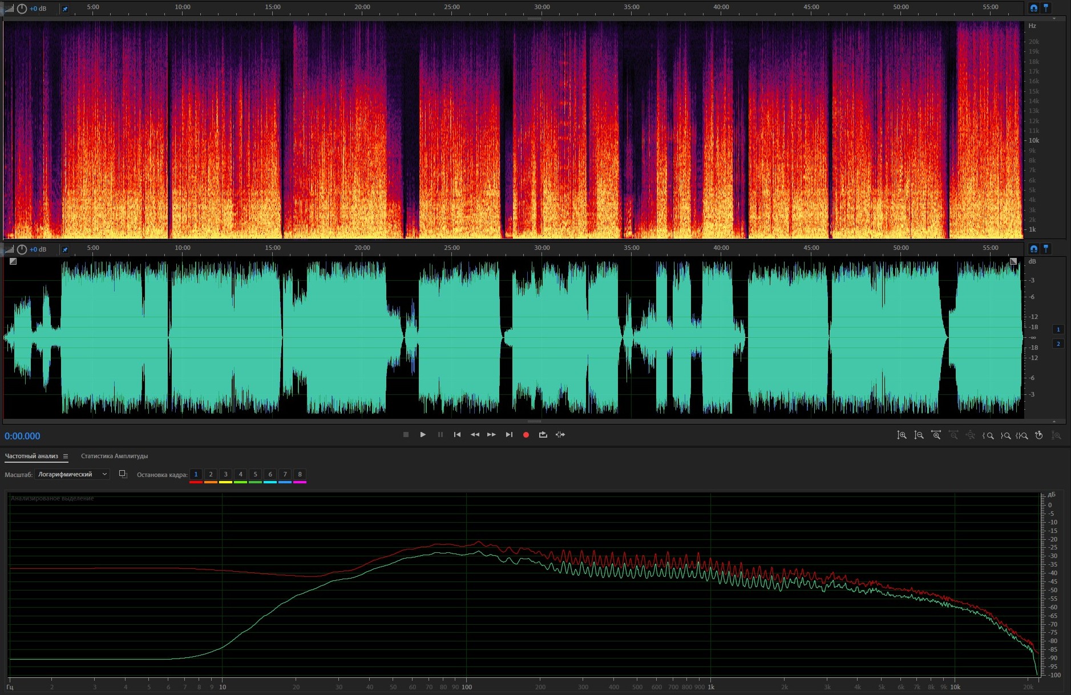Image resolution: width=1071 pixels, height=695 pixels.
Task: Switch to Статистика Амплитуды tab
Action: pos(114,456)
